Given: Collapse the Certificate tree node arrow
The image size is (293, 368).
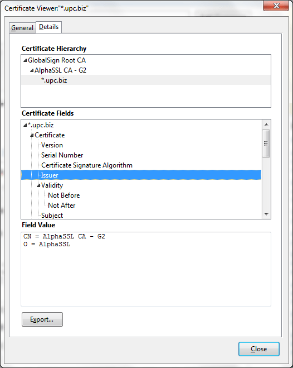Looking at the screenshot, I should coord(32,136).
